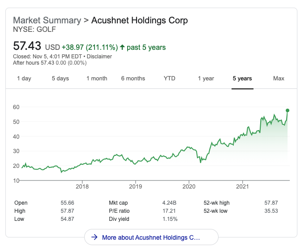Click the green dot at the chart line's end
305x246 pixels.
(288, 110)
